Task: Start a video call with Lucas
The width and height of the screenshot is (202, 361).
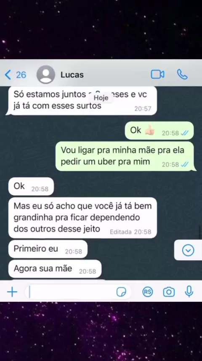Action: (157, 74)
